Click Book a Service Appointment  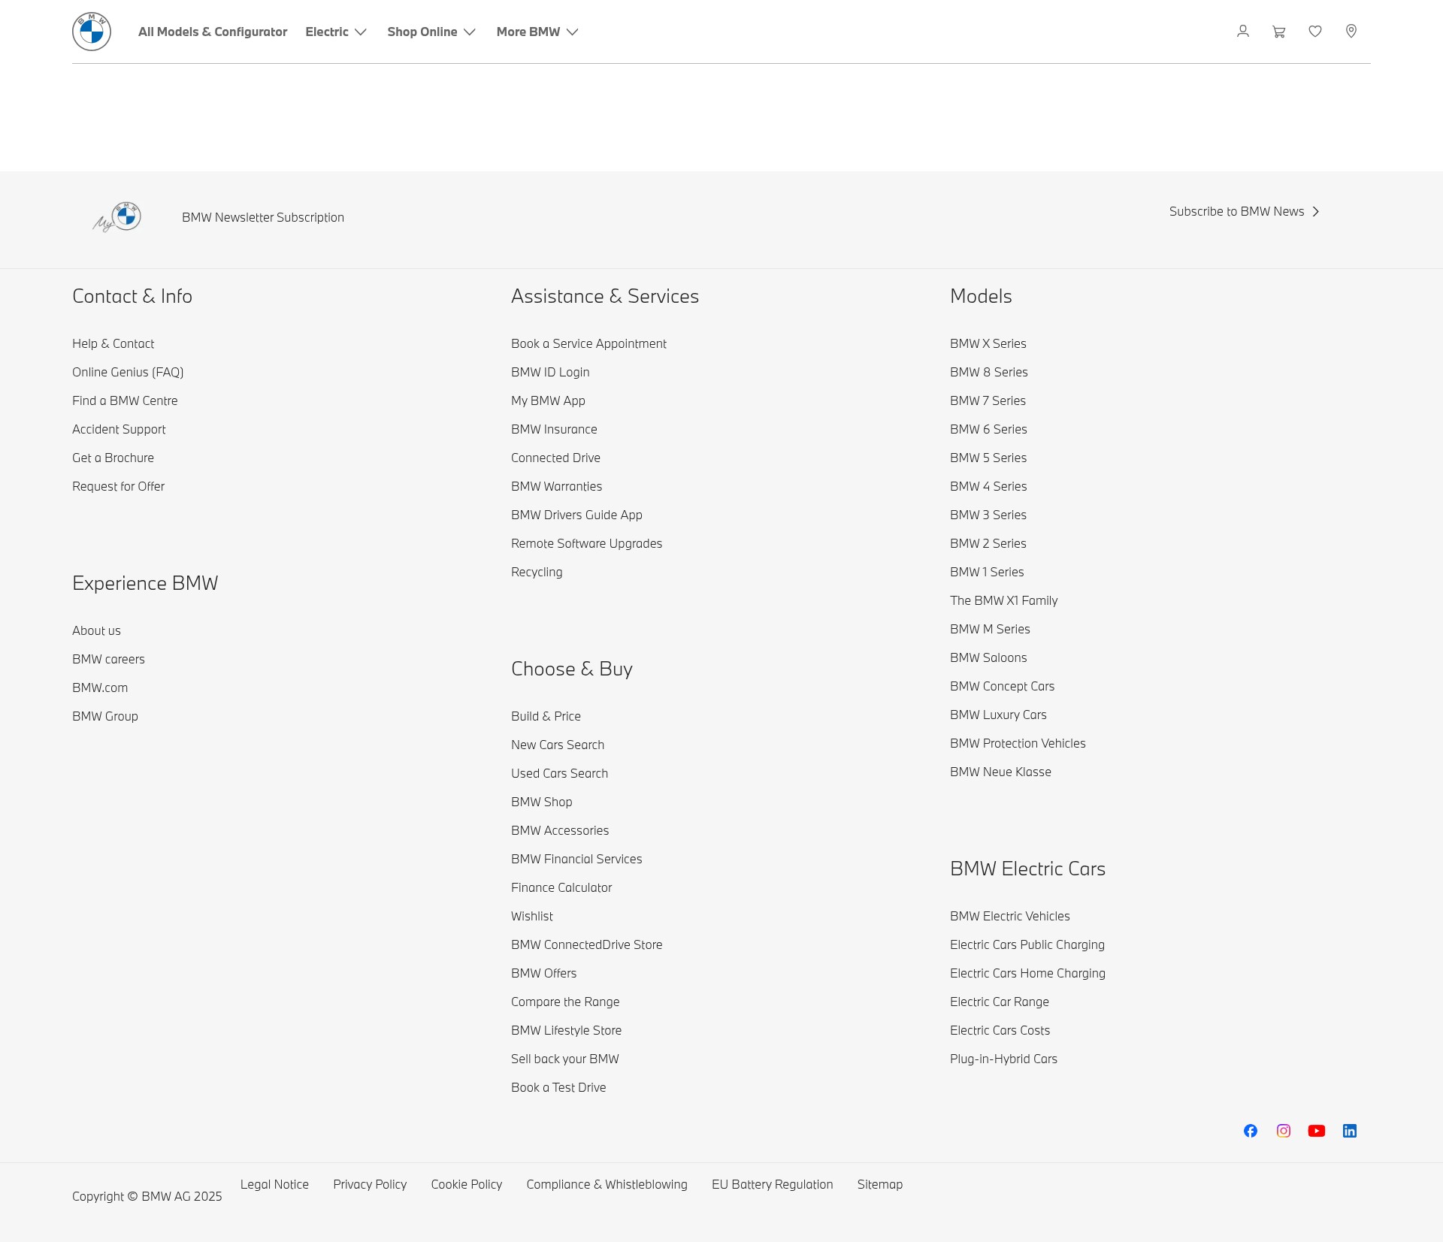588,343
